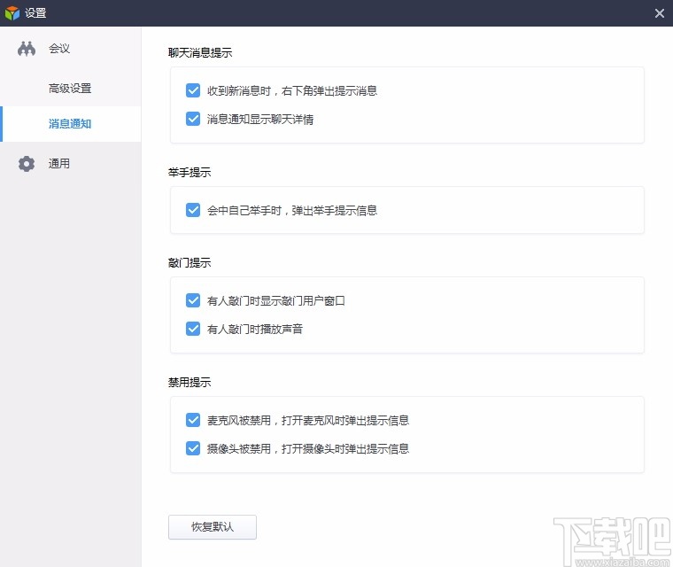
Task: Click the 举手提示 section heading
Action: 190,172
